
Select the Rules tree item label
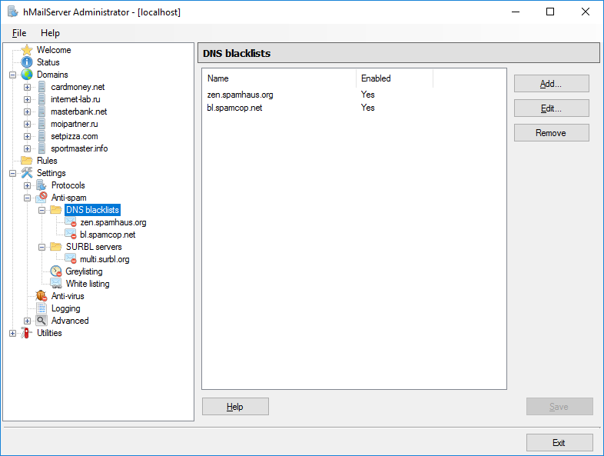coord(47,161)
